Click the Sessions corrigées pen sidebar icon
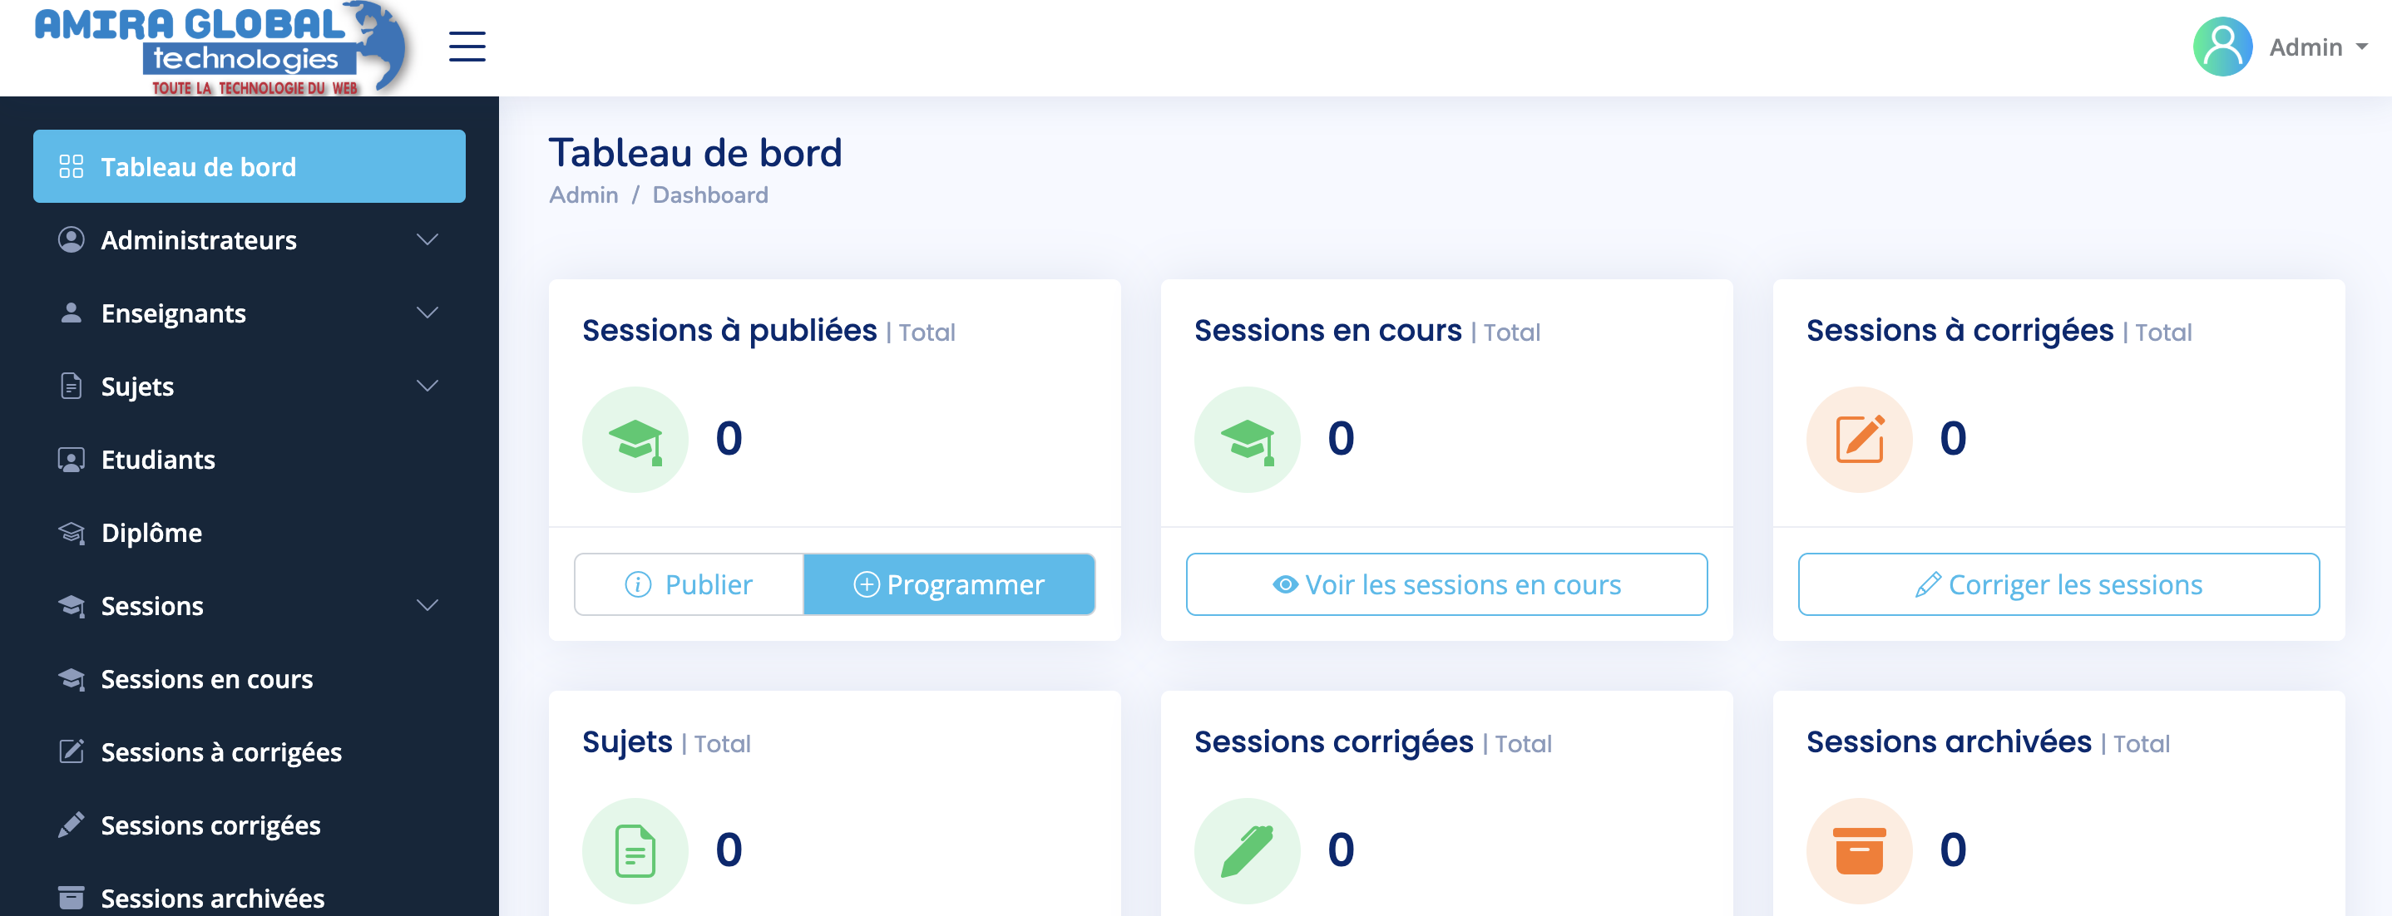The height and width of the screenshot is (916, 2392). [x=72, y=825]
